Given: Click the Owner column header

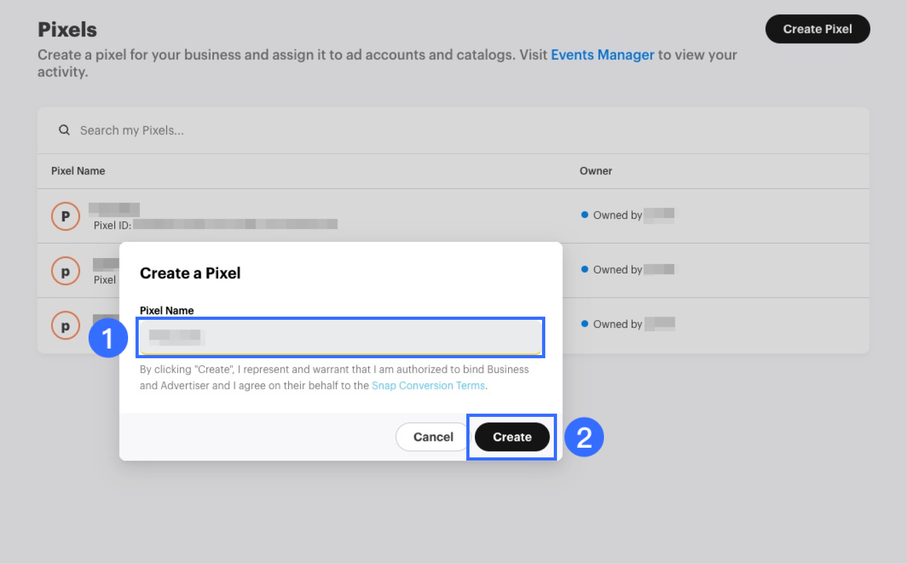Looking at the screenshot, I should 595,171.
